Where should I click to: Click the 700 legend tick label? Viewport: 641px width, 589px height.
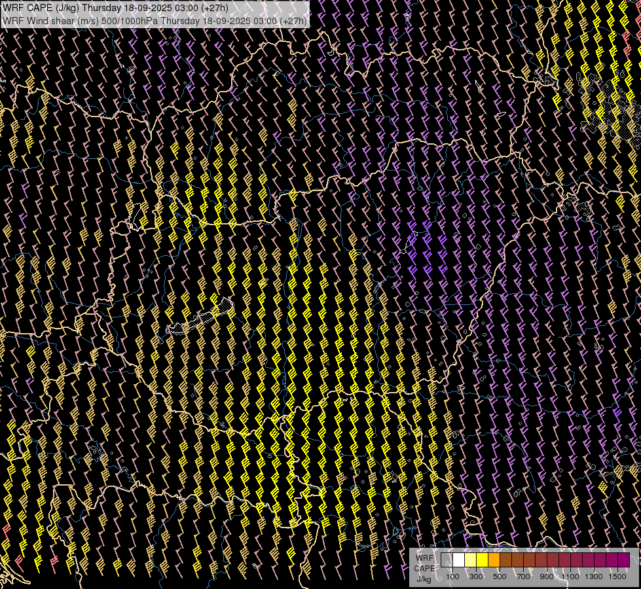[x=523, y=577]
